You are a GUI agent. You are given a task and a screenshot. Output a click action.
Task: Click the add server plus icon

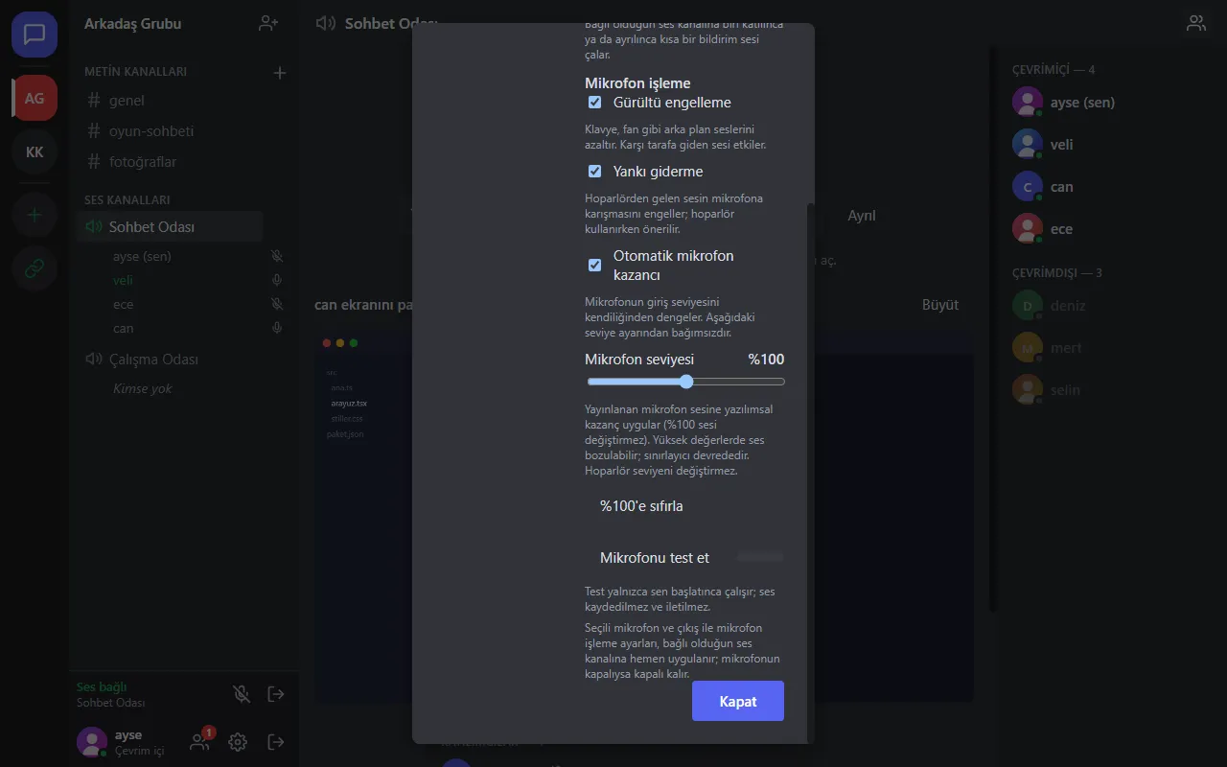35,215
